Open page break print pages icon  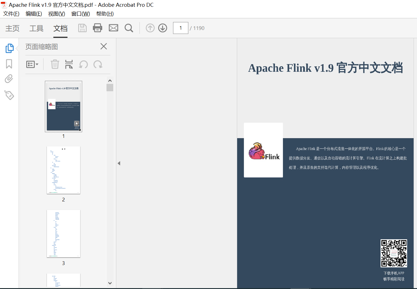(x=69, y=64)
